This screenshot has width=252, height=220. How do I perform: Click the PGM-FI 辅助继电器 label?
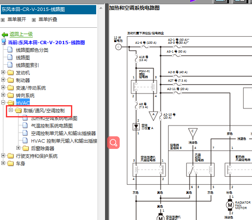coord(144,74)
